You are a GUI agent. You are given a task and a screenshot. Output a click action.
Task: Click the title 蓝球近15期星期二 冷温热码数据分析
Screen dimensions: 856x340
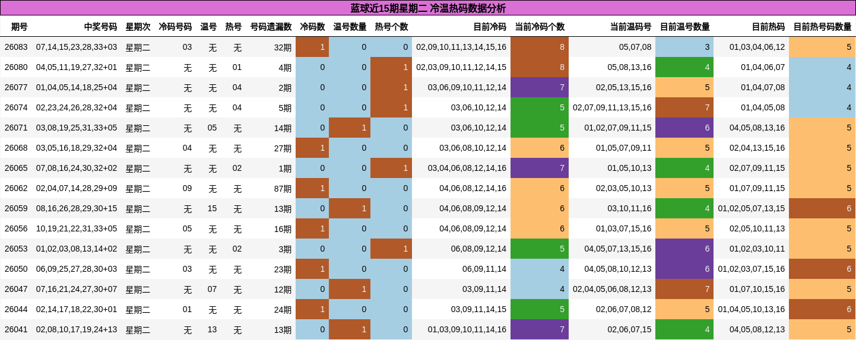point(428,8)
